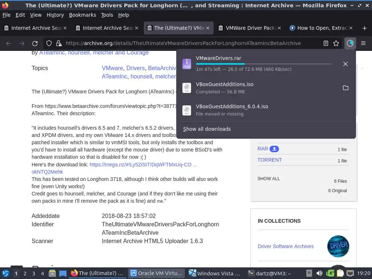Close the active Ultimate VMware tab
Screen dimensions: 372x279
coord(208,28)
